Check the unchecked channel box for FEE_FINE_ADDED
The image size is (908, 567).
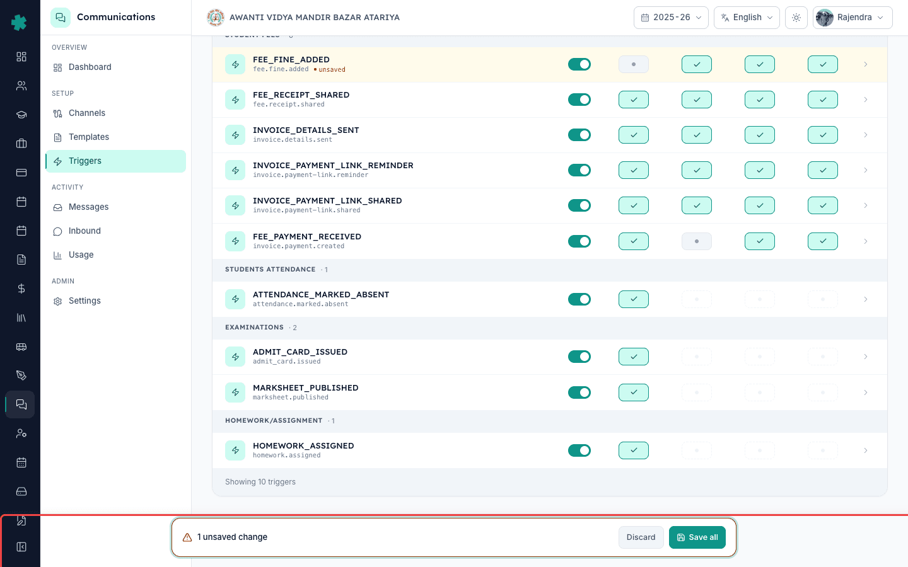click(634, 64)
